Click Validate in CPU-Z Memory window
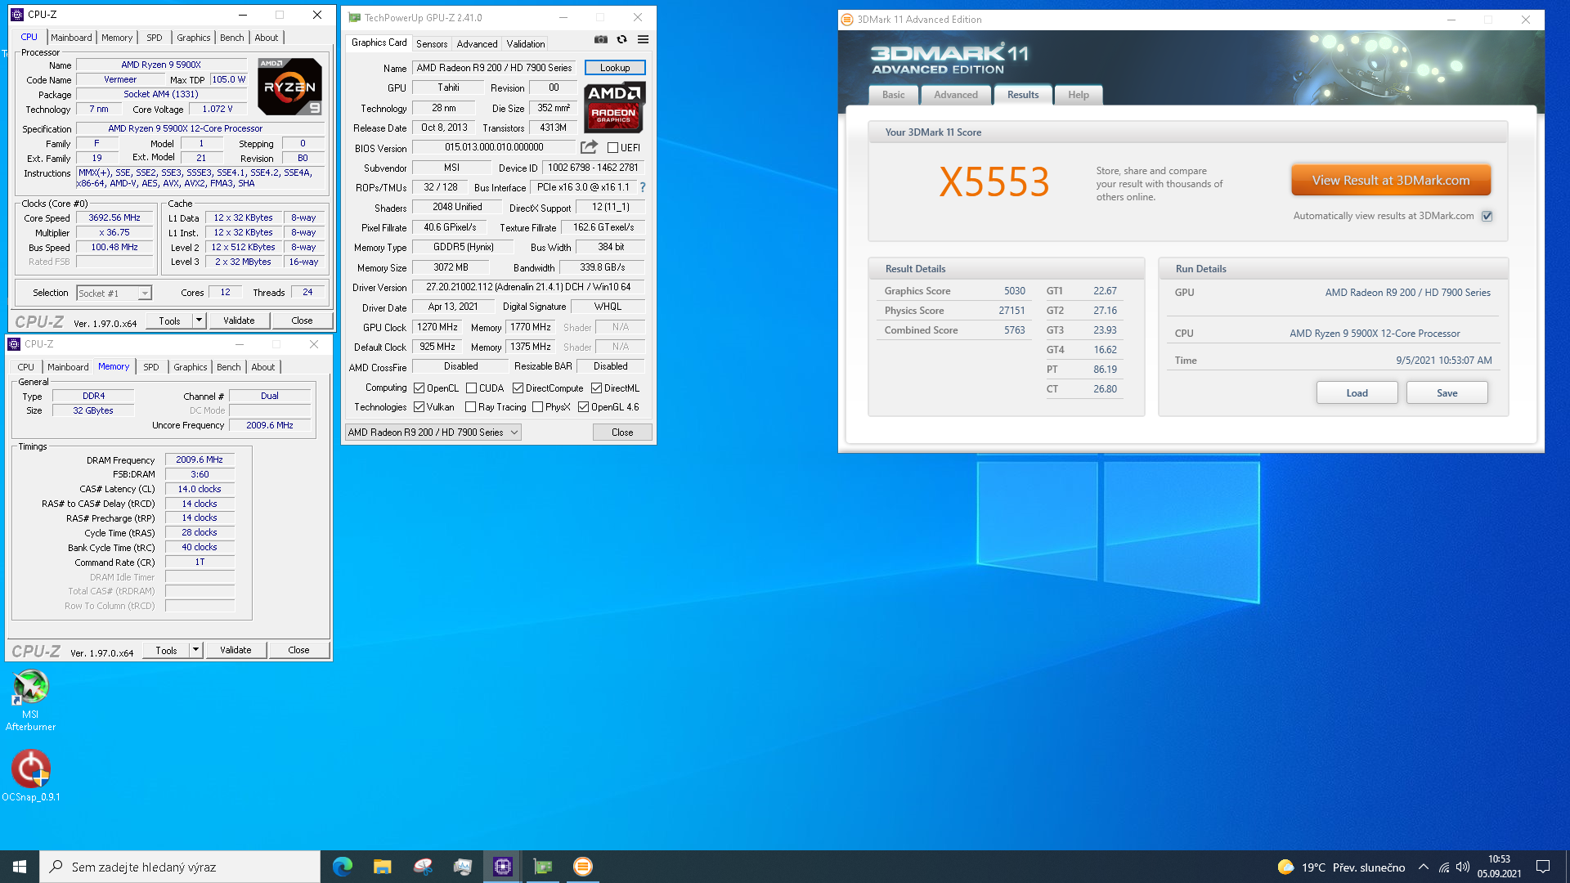1570x883 pixels. [235, 650]
